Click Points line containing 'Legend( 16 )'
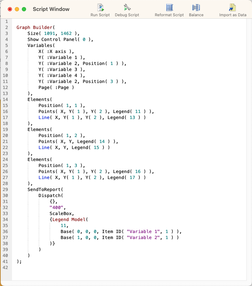 96,172
